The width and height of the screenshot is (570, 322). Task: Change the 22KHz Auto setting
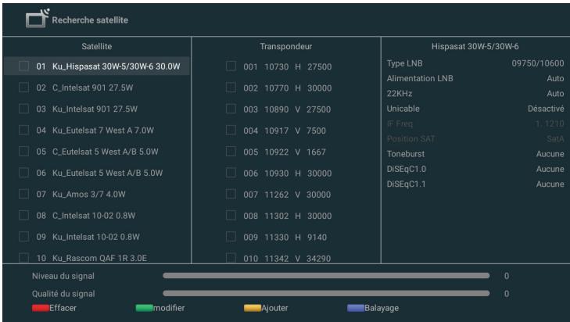555,94
